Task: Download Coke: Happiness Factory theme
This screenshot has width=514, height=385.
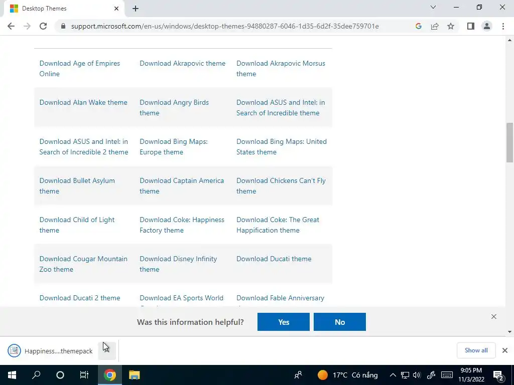Action: (x=182, y=225)
